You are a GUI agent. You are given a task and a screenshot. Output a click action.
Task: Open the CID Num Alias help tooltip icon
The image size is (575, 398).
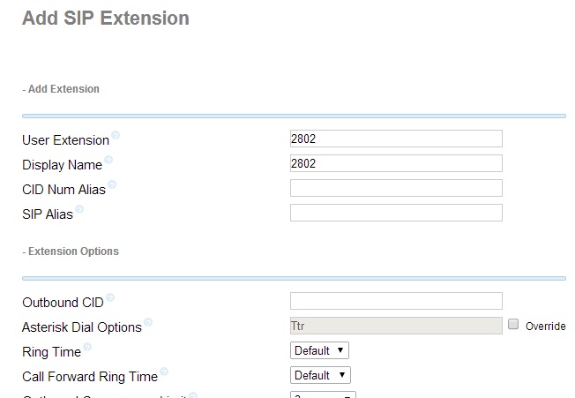[x=112, y=185]
